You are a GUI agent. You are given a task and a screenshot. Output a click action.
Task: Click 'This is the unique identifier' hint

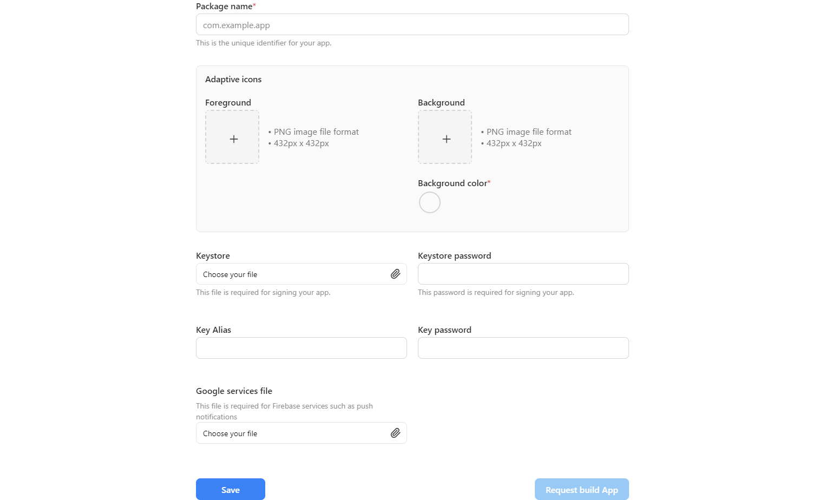coord(264,43)
